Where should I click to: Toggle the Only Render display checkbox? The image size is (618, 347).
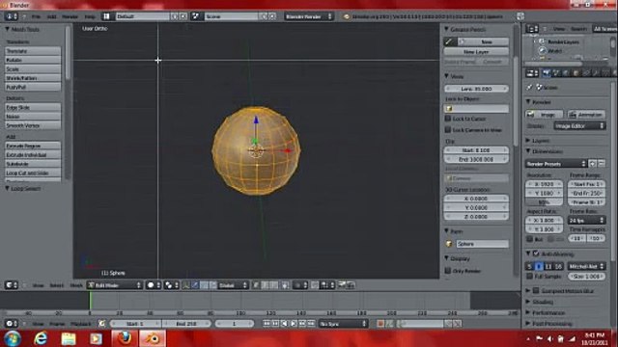coord(448,271)
